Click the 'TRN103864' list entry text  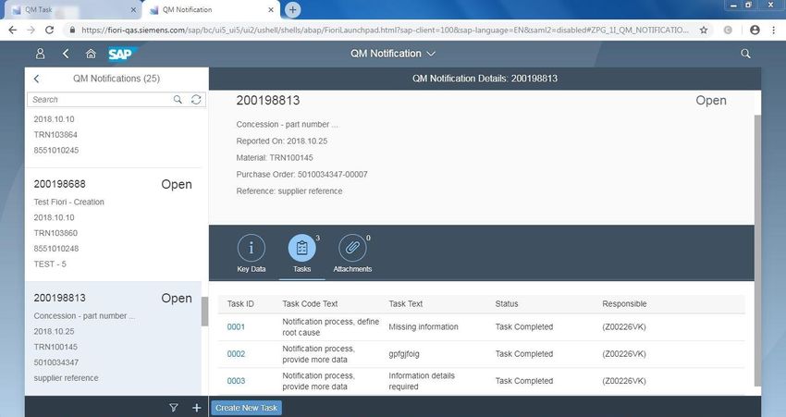[x=55, y=134]
